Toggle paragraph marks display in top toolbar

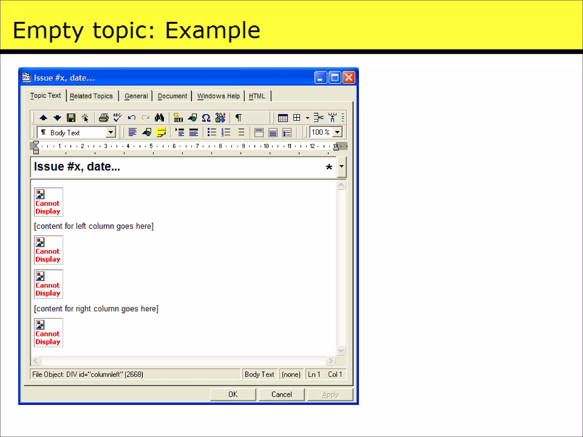click(x=239, y=118)
